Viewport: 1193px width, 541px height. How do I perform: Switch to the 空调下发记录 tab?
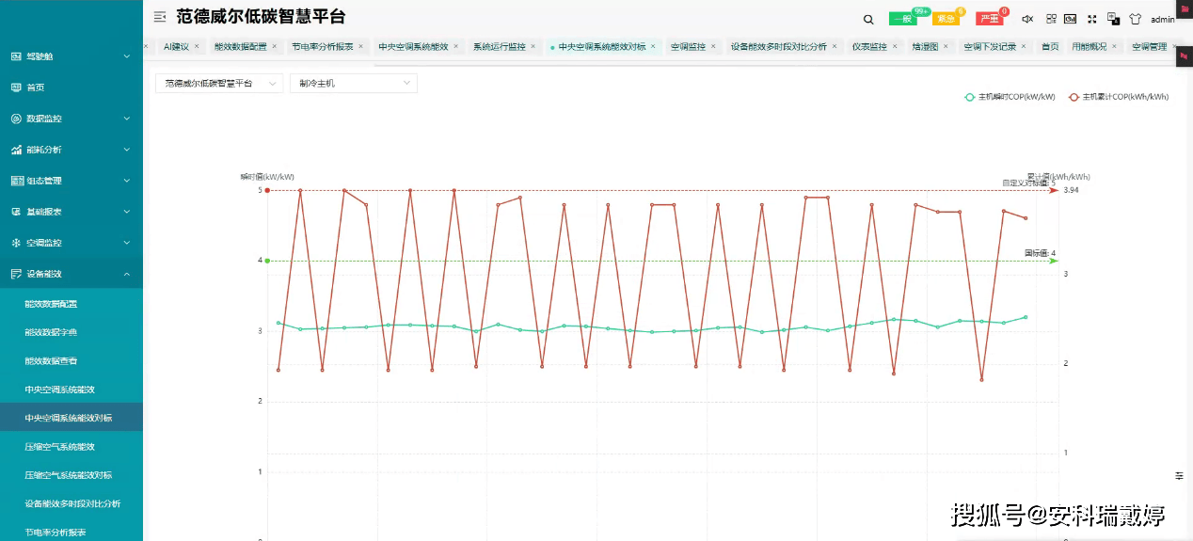[990, 46]
